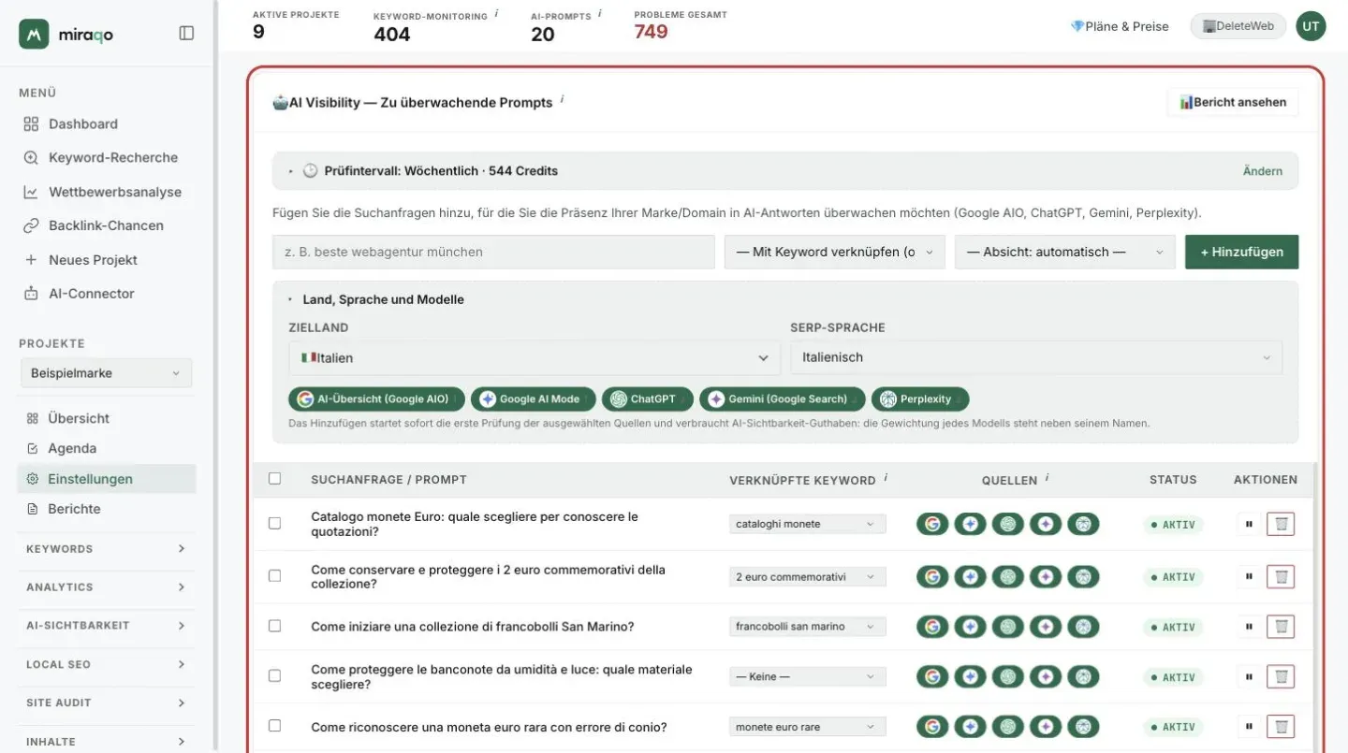Screen dimensions: 1348x753
Task: Click ChatGPT source icon in banconote row
Action: (1007, 676)
